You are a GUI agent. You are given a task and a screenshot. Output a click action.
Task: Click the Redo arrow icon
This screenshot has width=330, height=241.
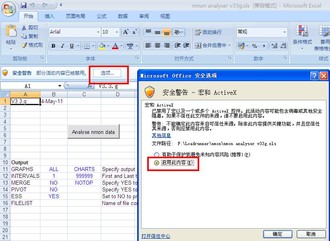pyautogui.click(x=45, y=5)
